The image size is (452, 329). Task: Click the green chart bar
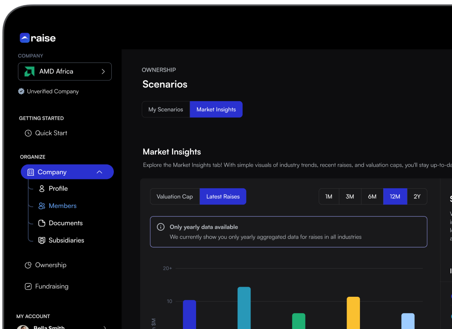point(299,321)
